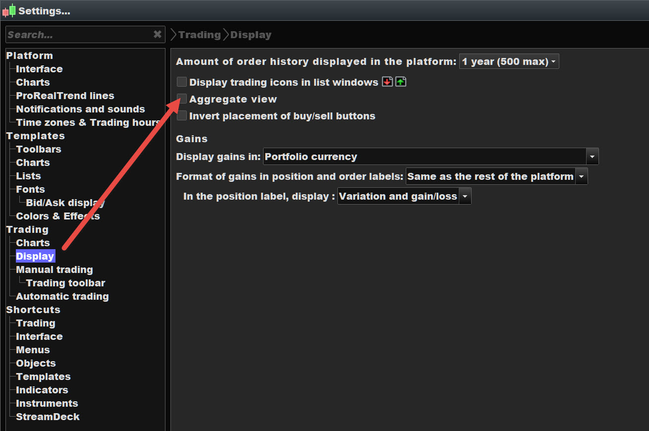
Task: Open StreamDeck shortcuts settings
Action: (x=48, y=417)
